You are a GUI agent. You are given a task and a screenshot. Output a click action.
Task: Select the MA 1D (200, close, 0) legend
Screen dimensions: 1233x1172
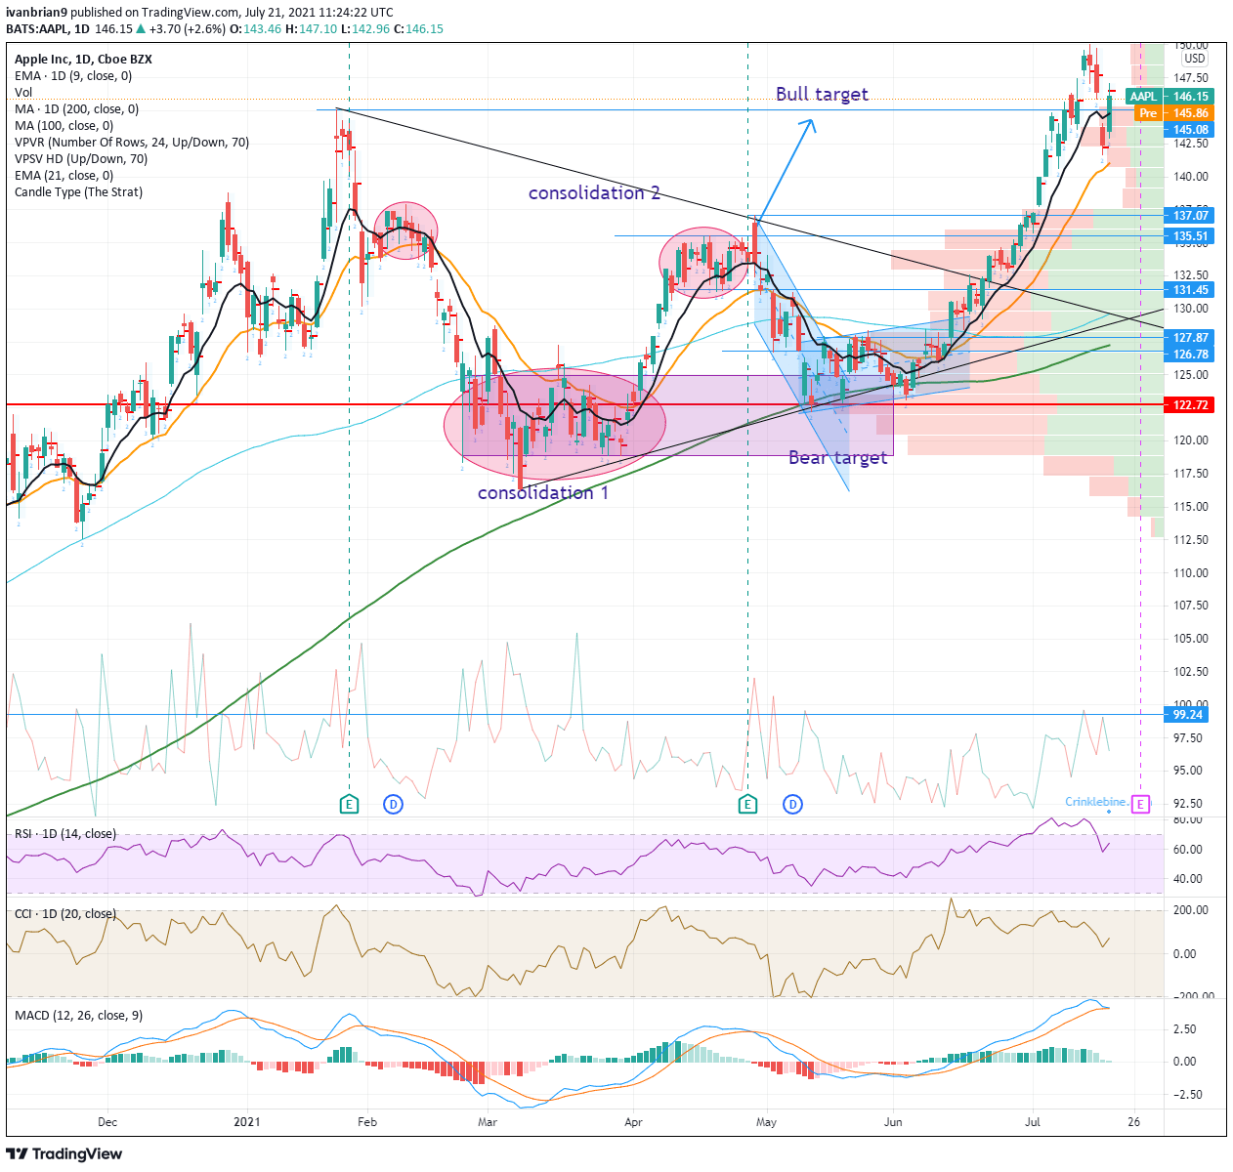76,109
